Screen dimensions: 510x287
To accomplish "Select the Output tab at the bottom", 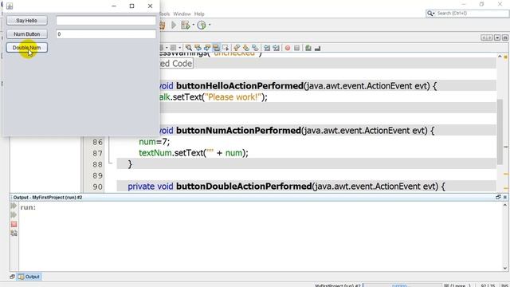I will click(x=29, y=277).
